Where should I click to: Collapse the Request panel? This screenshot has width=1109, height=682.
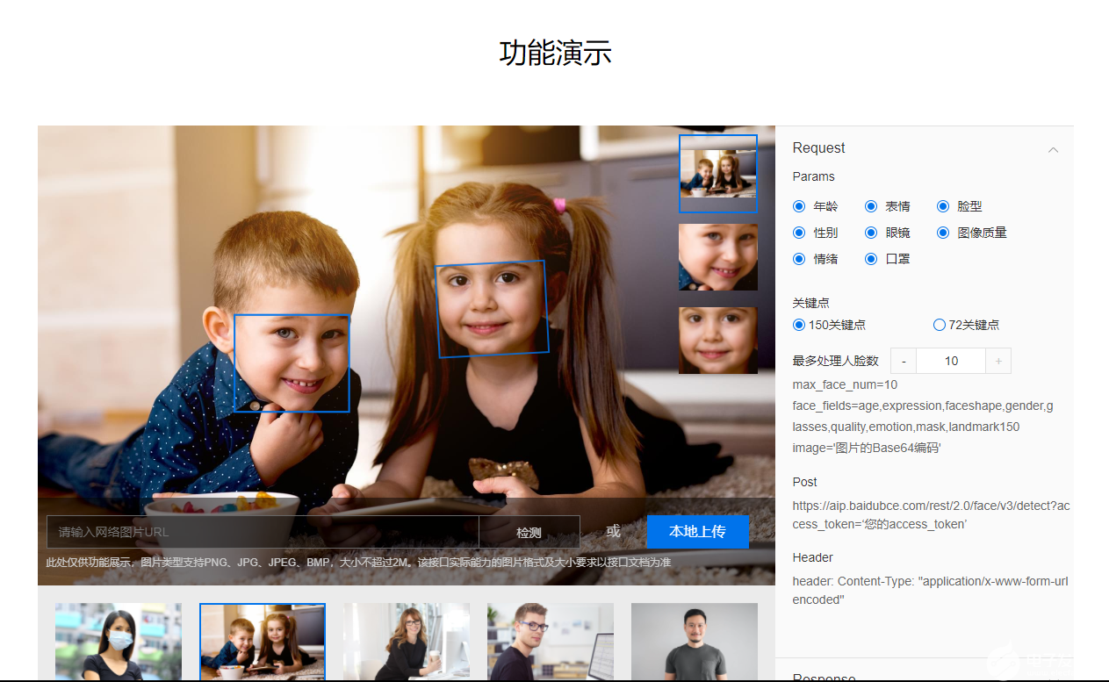tap(1053, 149)
